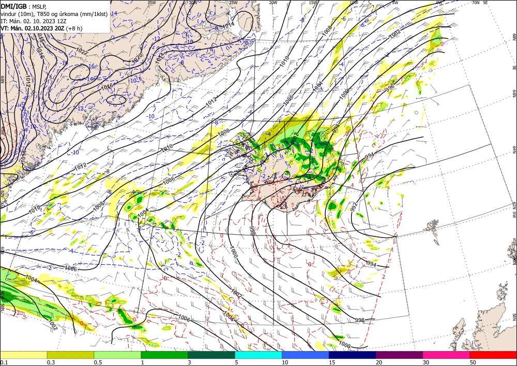Select the dark green 3–5 mm legend swatch
The height and width of the screenshot is (366, 517).
[211, 355]
